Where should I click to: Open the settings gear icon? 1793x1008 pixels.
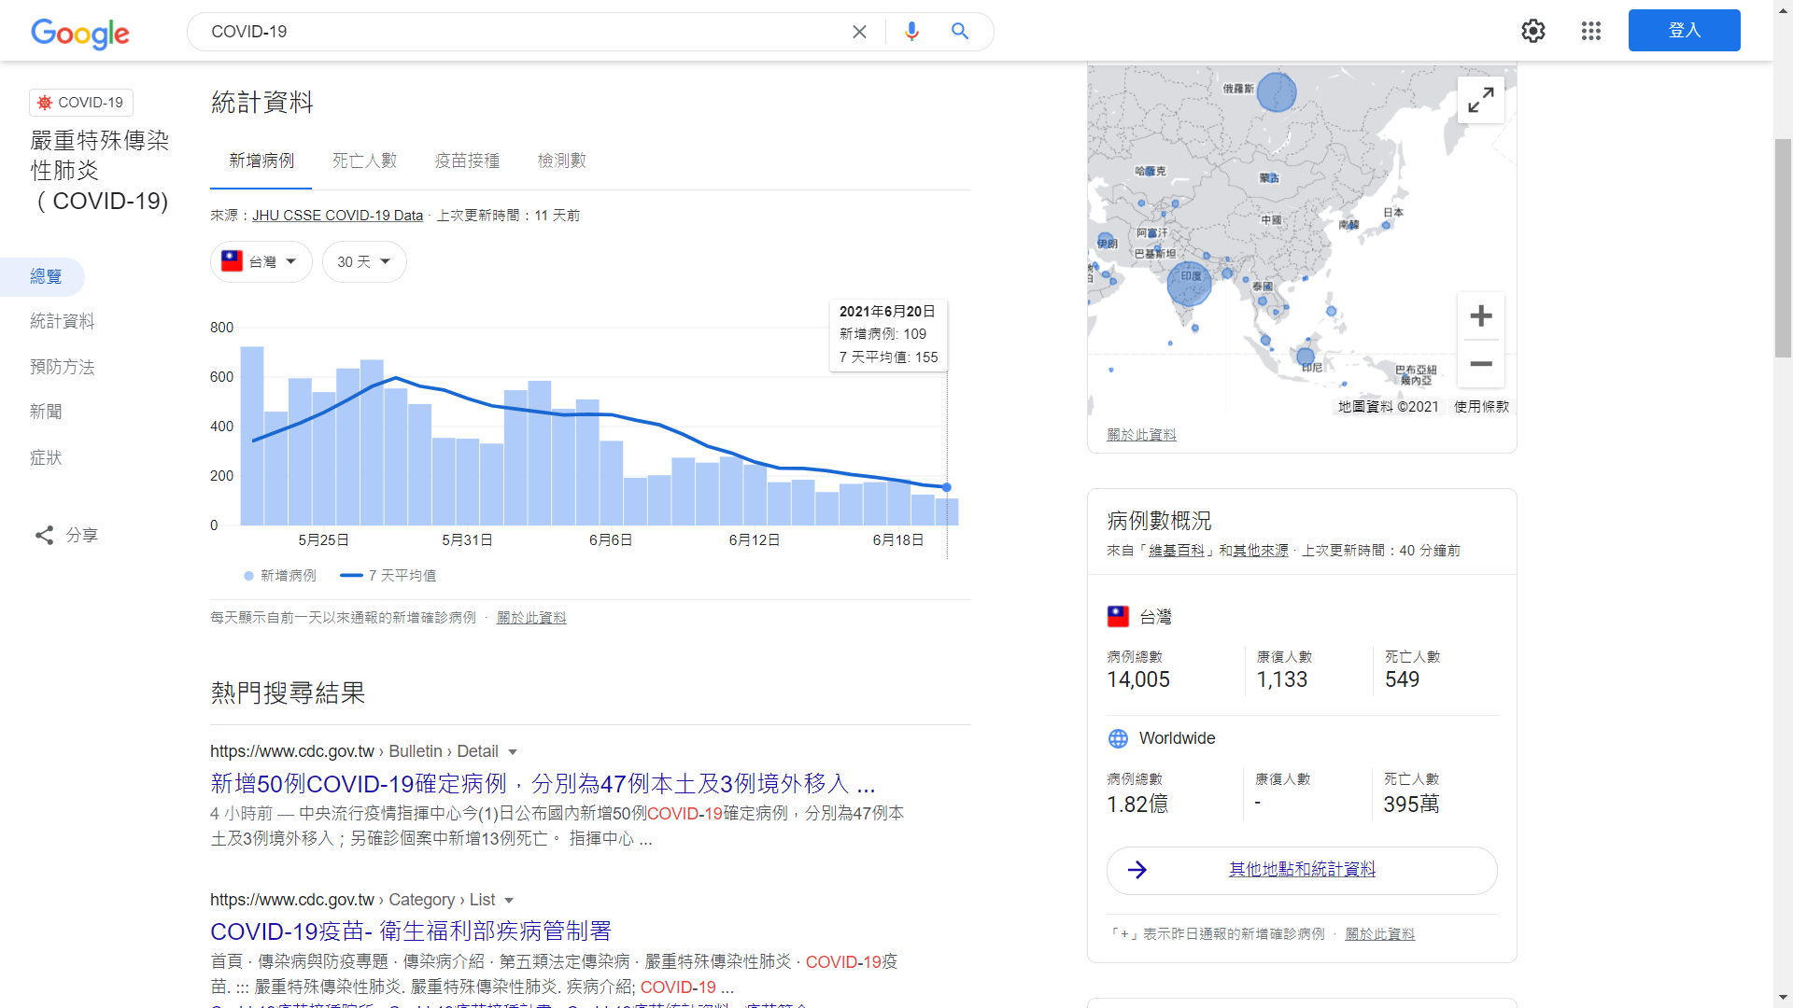point(1532,32)
